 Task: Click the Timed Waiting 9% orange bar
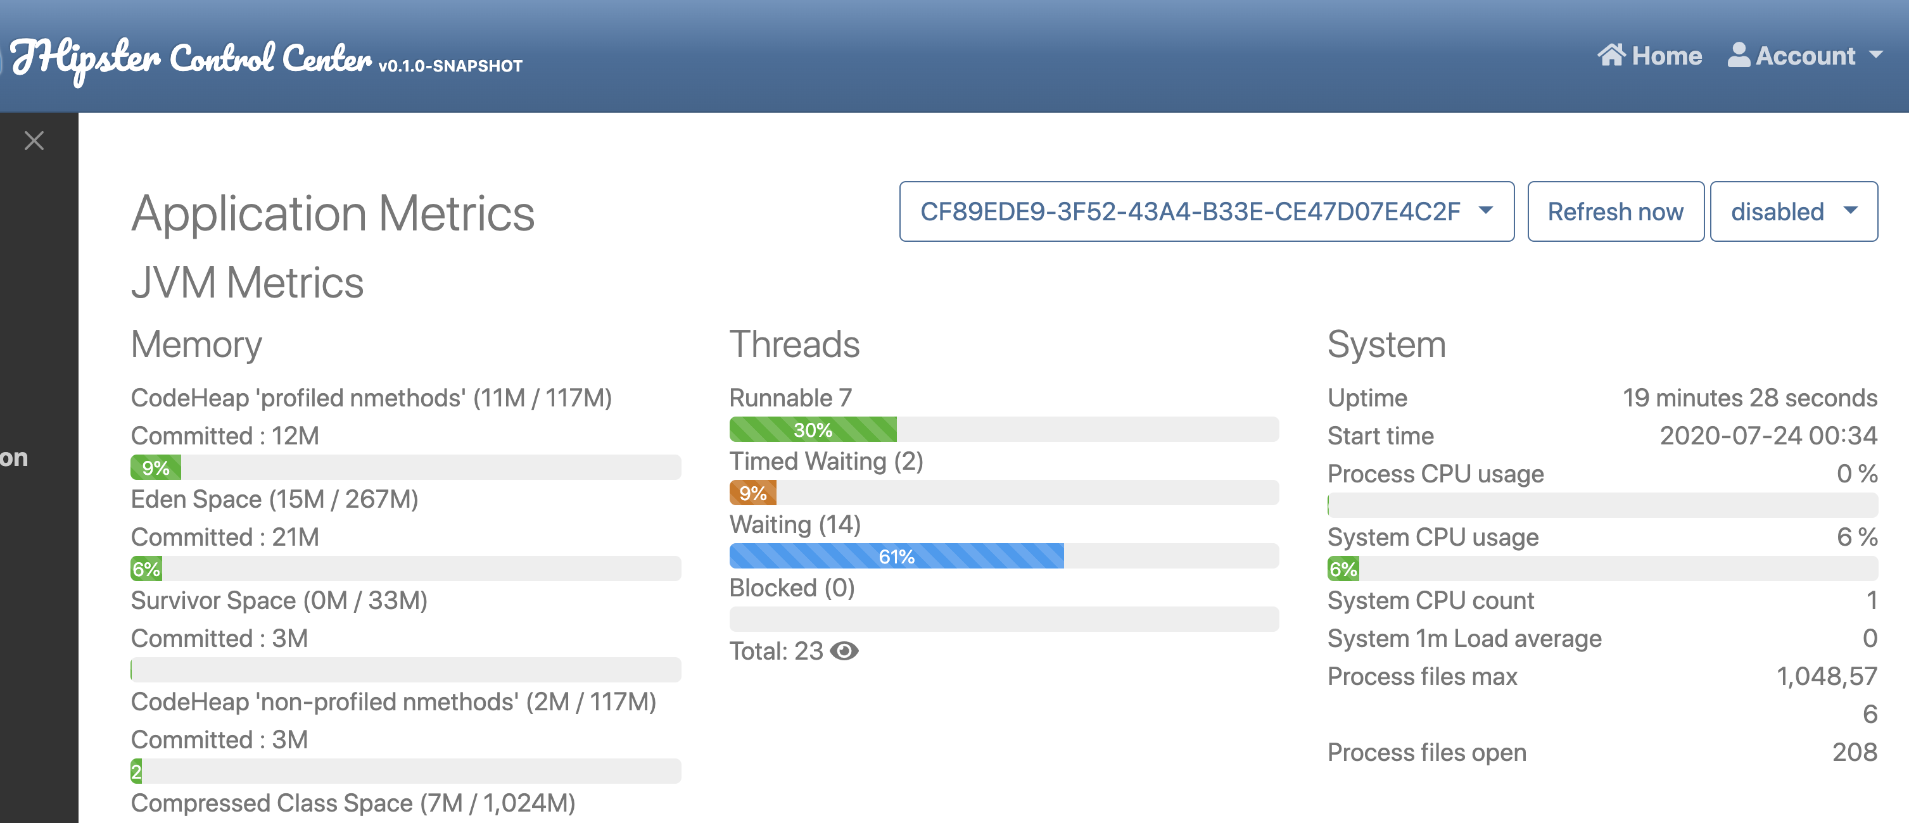pyautogui.click(x=752, y=493)
